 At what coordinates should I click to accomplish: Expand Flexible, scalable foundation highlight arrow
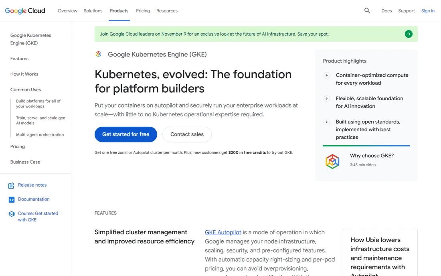click(x=326, y=98)
